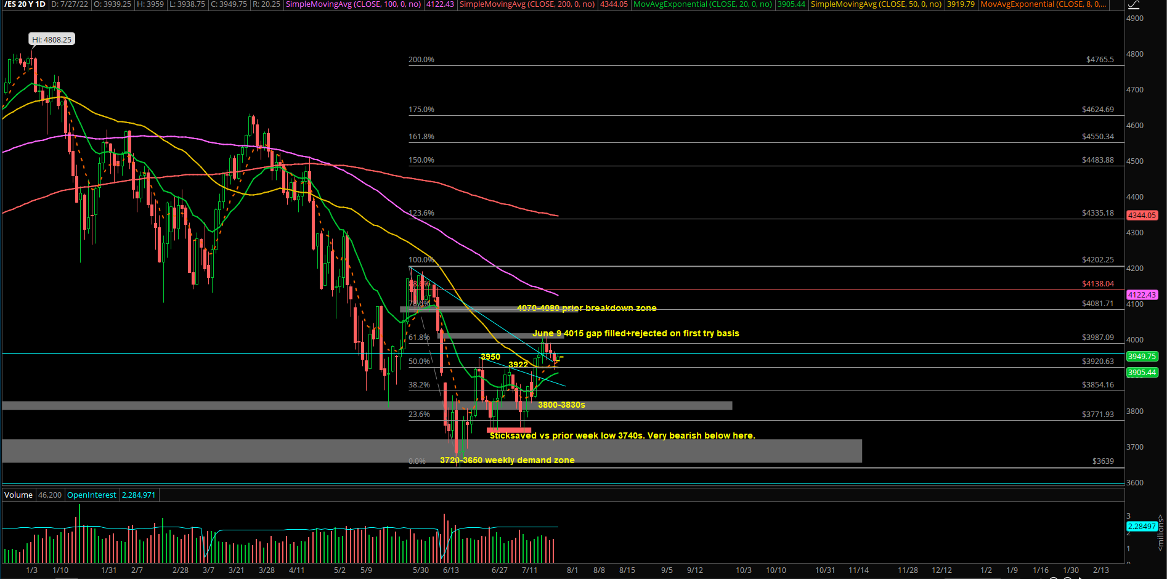Click the Volume label in lower panel
Image resolution: width=1167 pixels, height=579 pixels.
coord(18,495)
